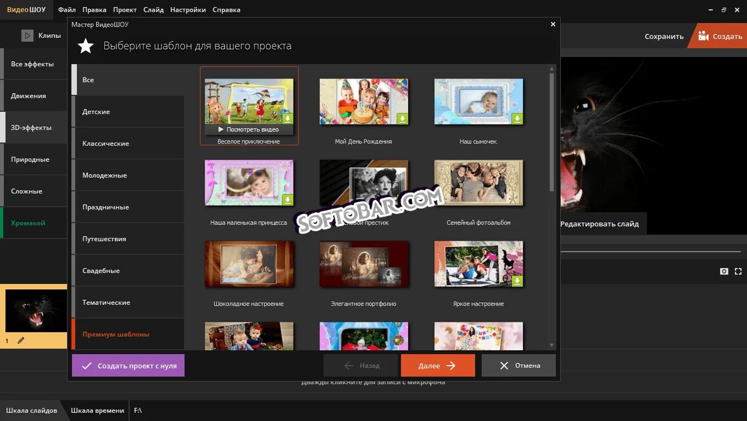
Task: Select Движения in the effects sidebar
Action: (x=34, y=96)
